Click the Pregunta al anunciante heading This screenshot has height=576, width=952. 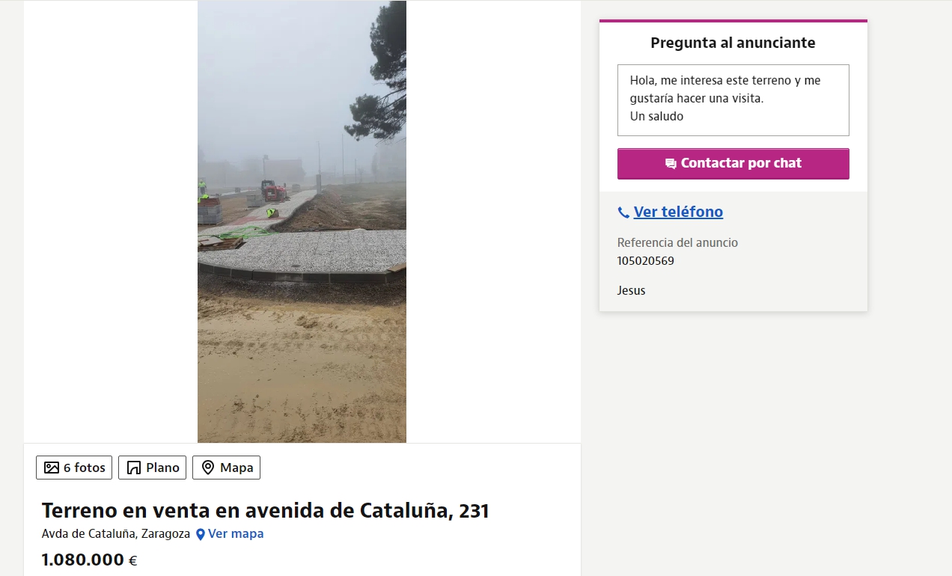733,43
